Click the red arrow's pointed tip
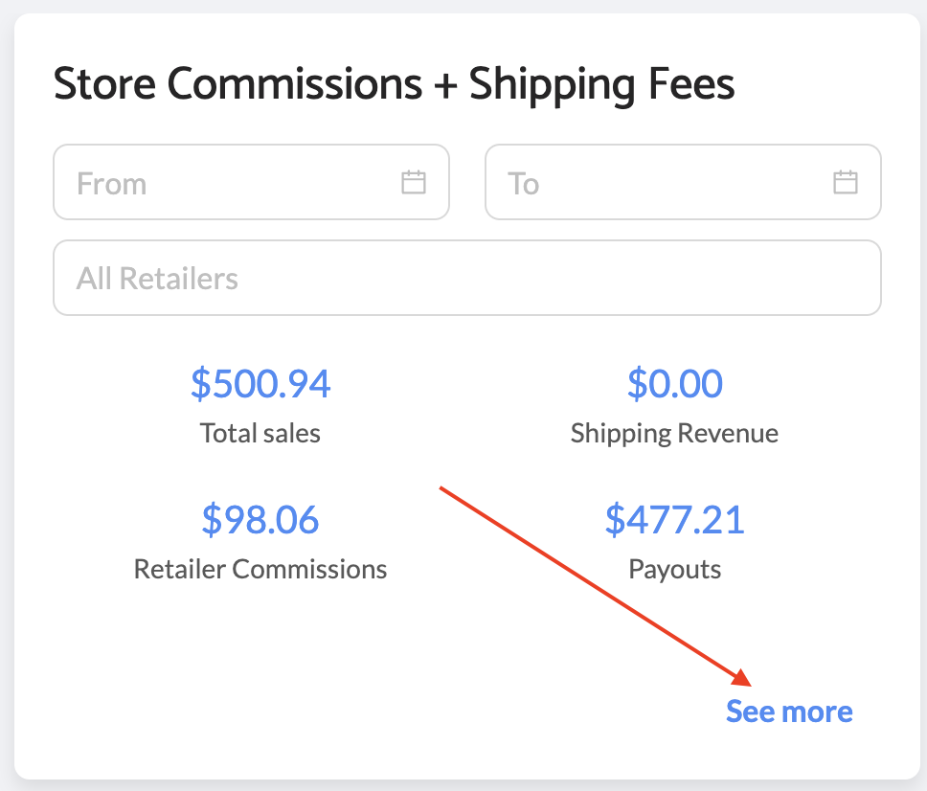This screenshot has width=927, height=791. [x=750, y=685]
